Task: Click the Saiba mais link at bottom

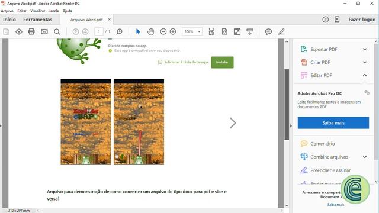Action: point(336,205)
